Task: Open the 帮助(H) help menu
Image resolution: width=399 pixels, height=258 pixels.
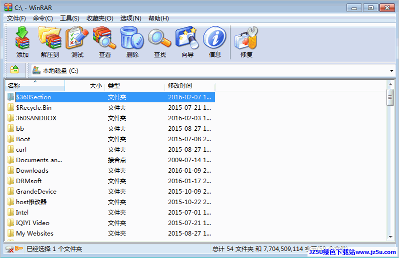Action: click(x=158, y=18)
